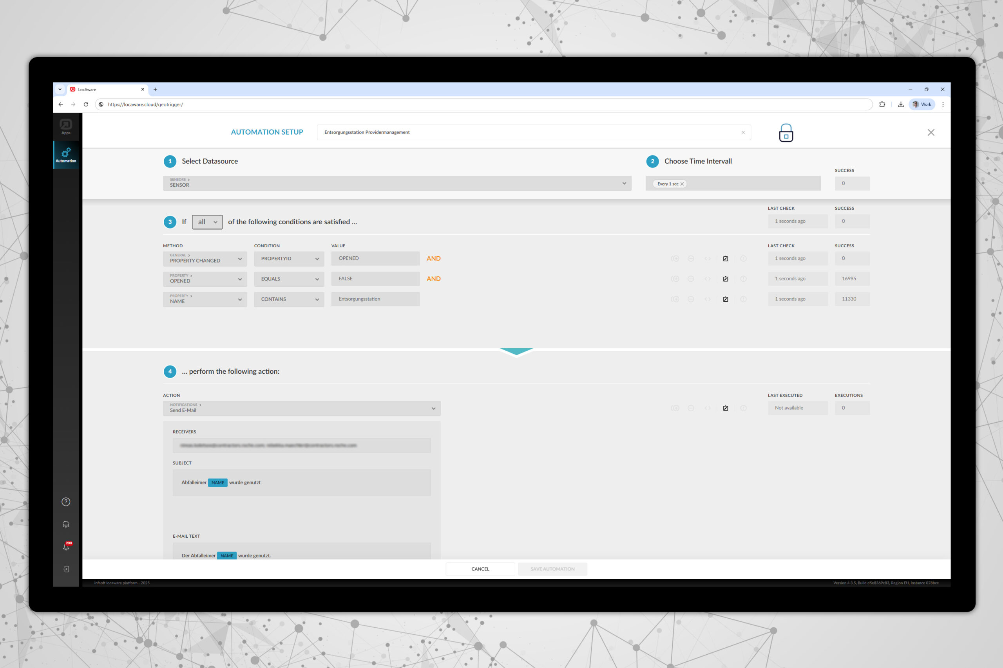Open the EQUALS condition dropdown
The width and height of the screenshot is (1003, 668).
[289, 279]
